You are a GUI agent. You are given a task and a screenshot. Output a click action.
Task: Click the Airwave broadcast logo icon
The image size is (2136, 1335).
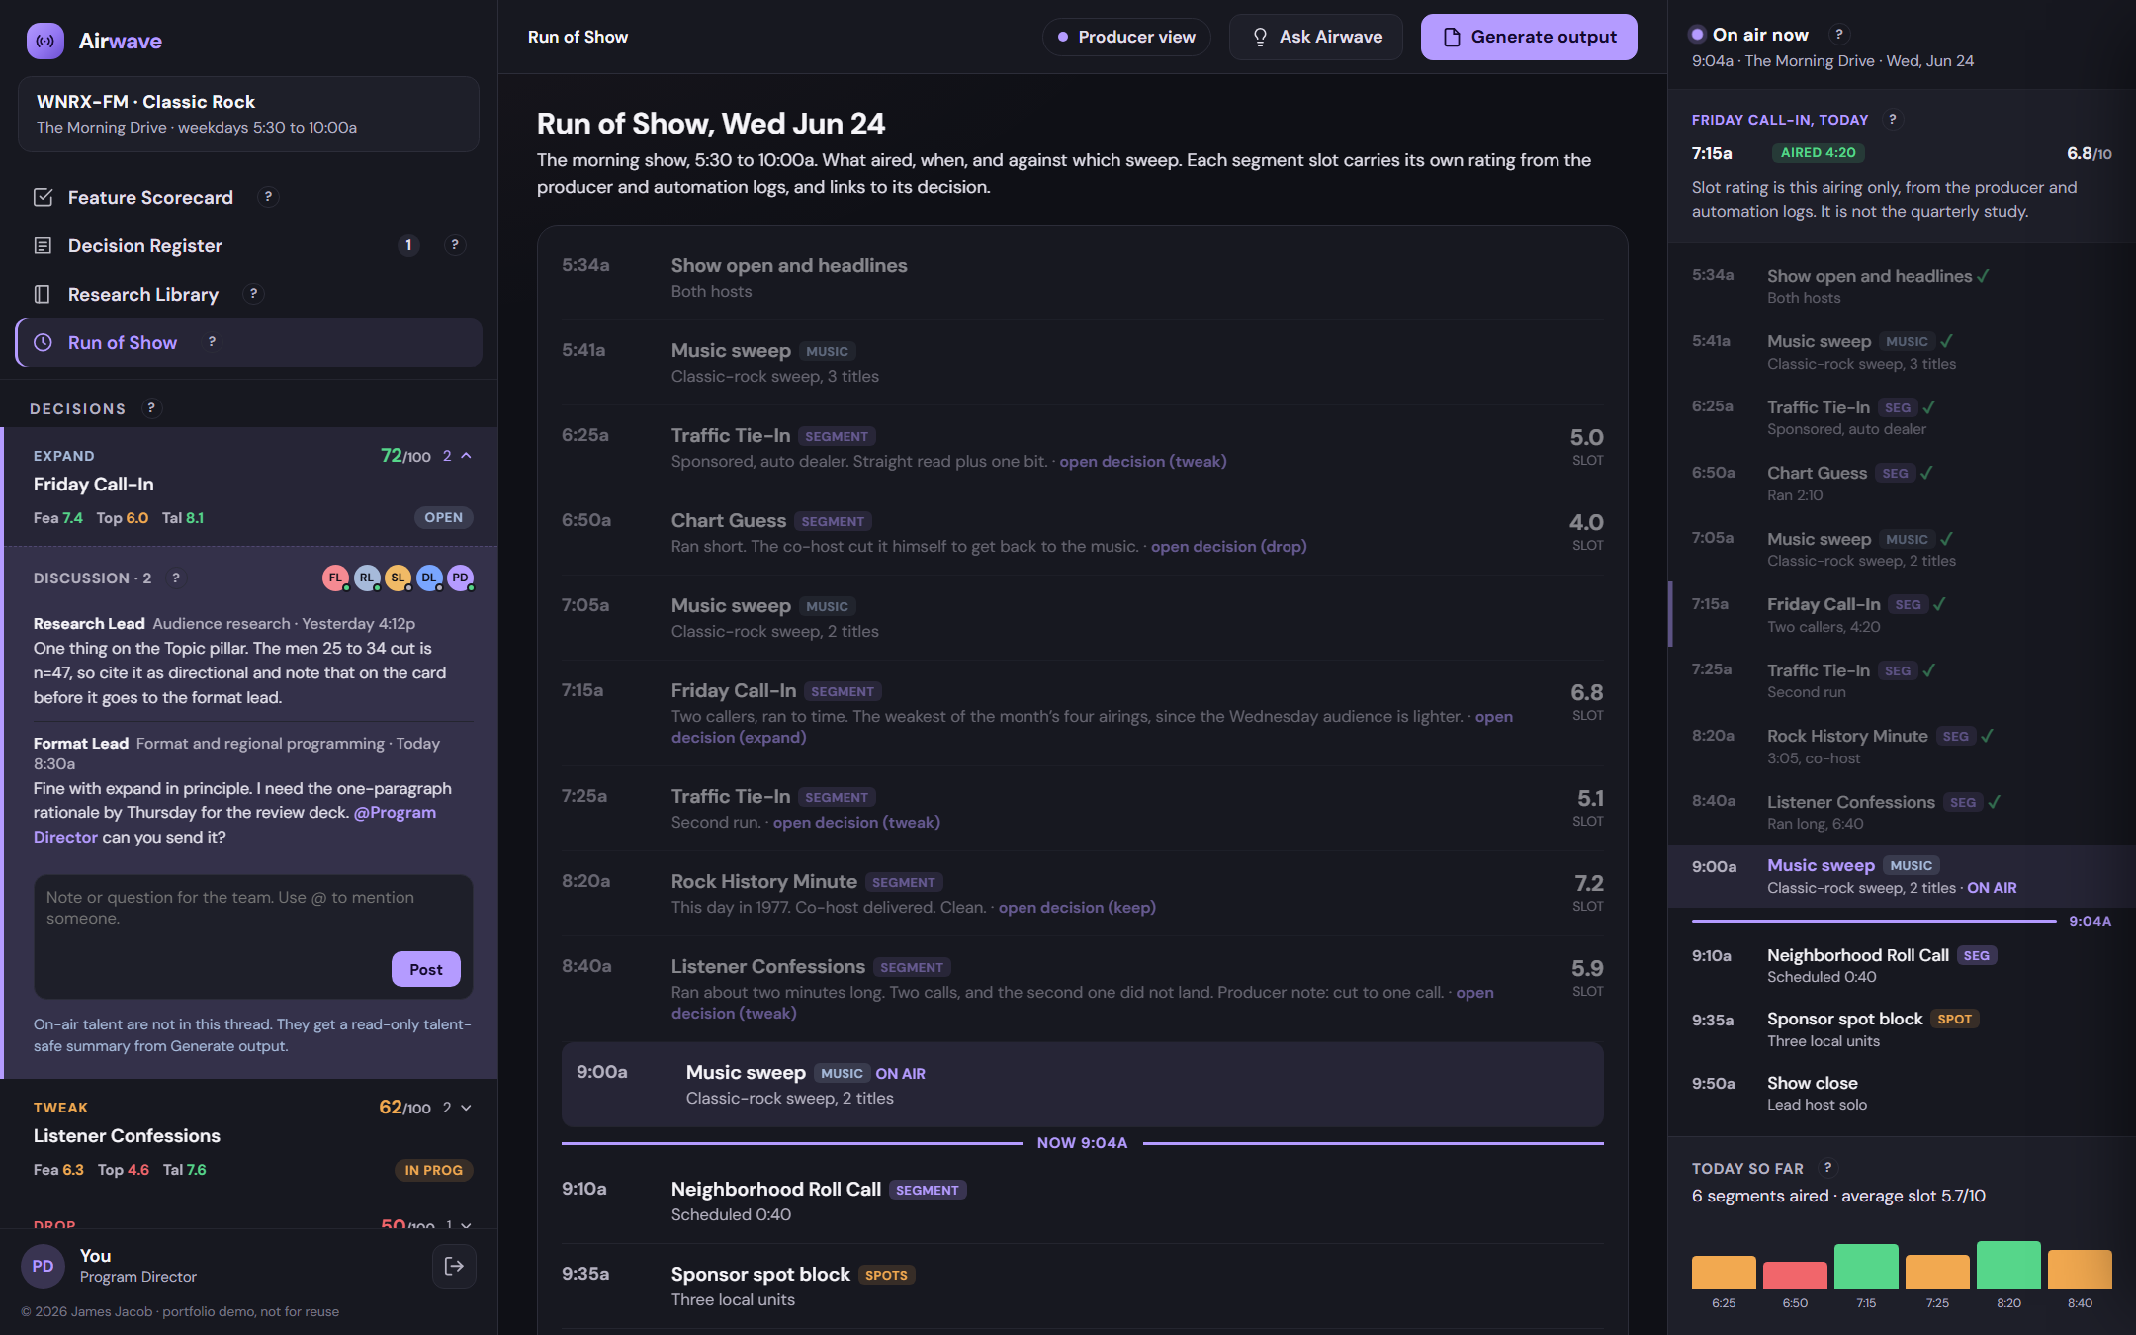[x=45, y=41]
